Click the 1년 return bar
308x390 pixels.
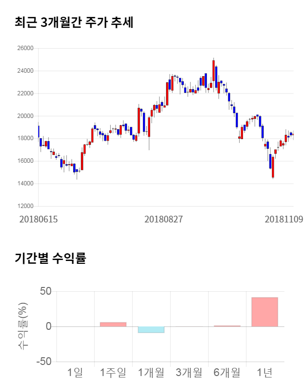265,312
